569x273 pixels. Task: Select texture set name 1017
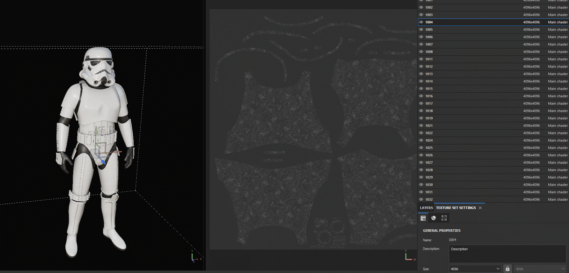click(429, 103)
